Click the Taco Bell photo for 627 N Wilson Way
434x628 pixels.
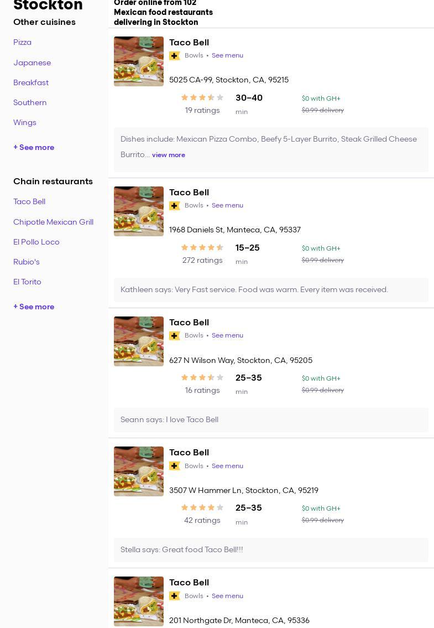(139, 341)
